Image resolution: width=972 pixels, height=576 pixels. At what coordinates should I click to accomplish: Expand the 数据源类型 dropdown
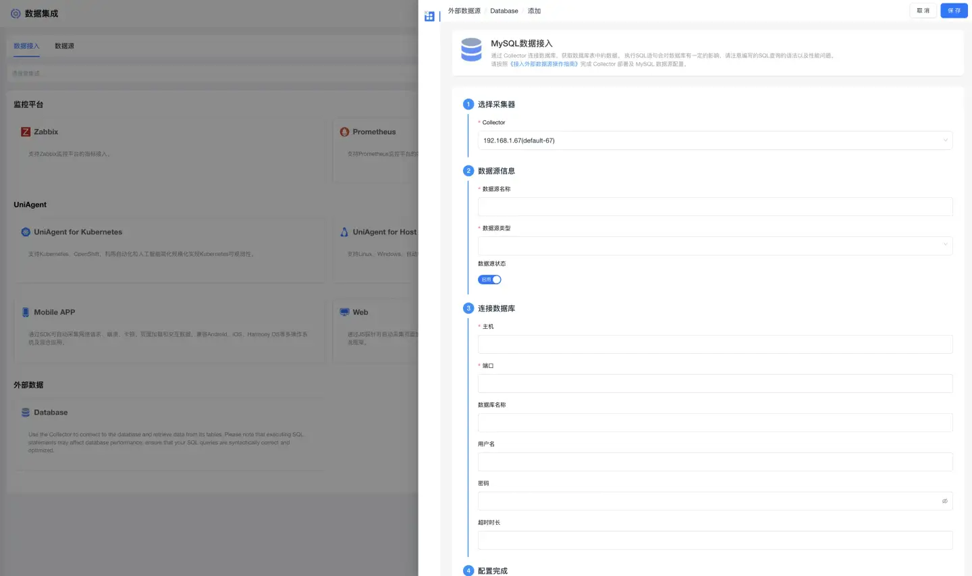point(715,246)
